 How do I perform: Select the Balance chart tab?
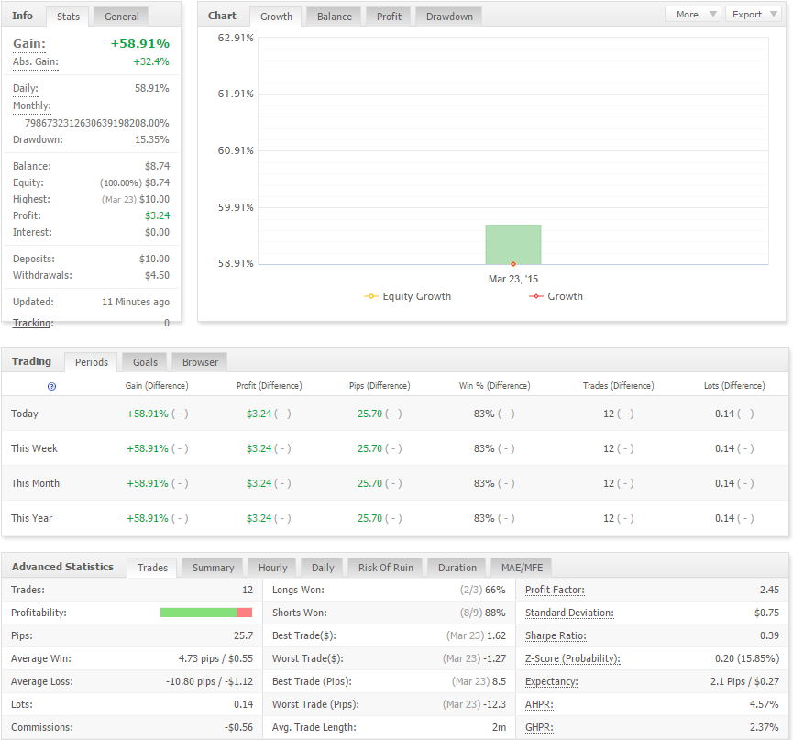click(x=335, y=17)
